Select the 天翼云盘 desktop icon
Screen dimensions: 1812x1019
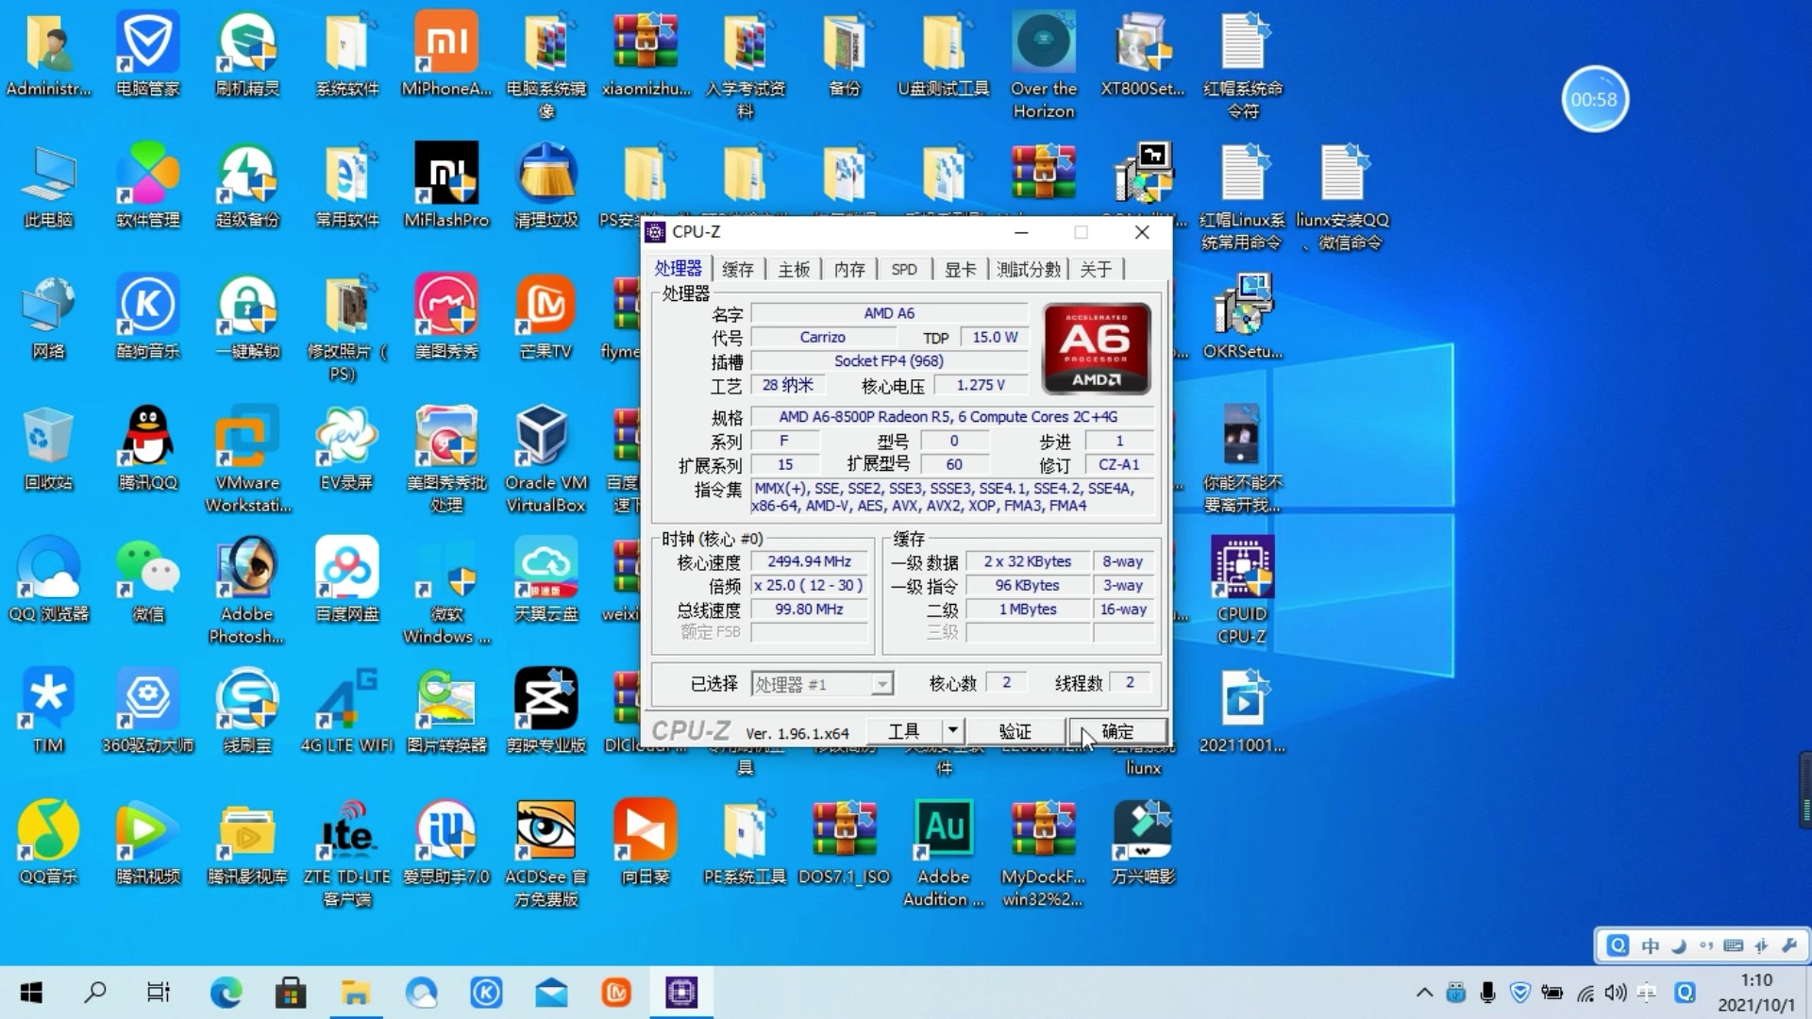point(545,579)
